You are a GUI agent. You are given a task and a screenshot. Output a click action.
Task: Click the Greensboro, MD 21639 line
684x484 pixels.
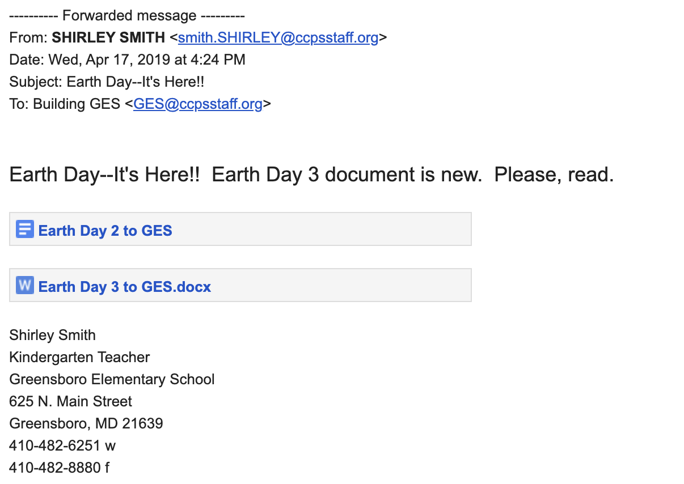click(86, 423)
